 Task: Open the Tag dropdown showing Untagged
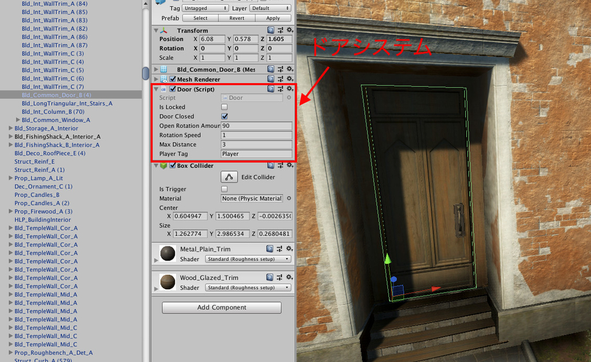(205, 8)
